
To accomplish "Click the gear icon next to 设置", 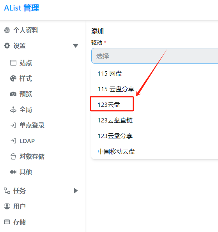I will [x=7, y=46].
